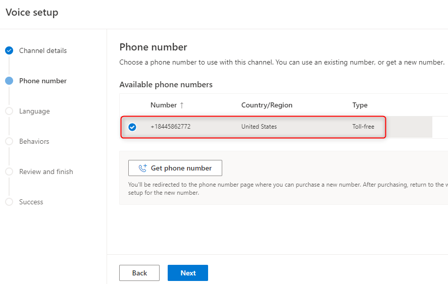Go to the Behaviors step label
Image resolution: width=448 pixels, height=284 pixels.
[x=34, y=141]
